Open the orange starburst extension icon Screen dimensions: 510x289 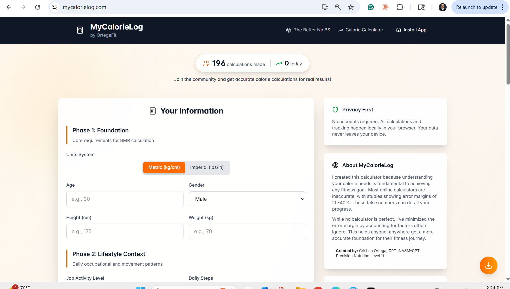pos(385,7)
